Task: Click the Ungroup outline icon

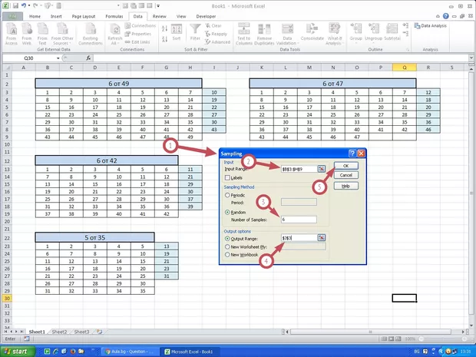Action: coord(373,32)
